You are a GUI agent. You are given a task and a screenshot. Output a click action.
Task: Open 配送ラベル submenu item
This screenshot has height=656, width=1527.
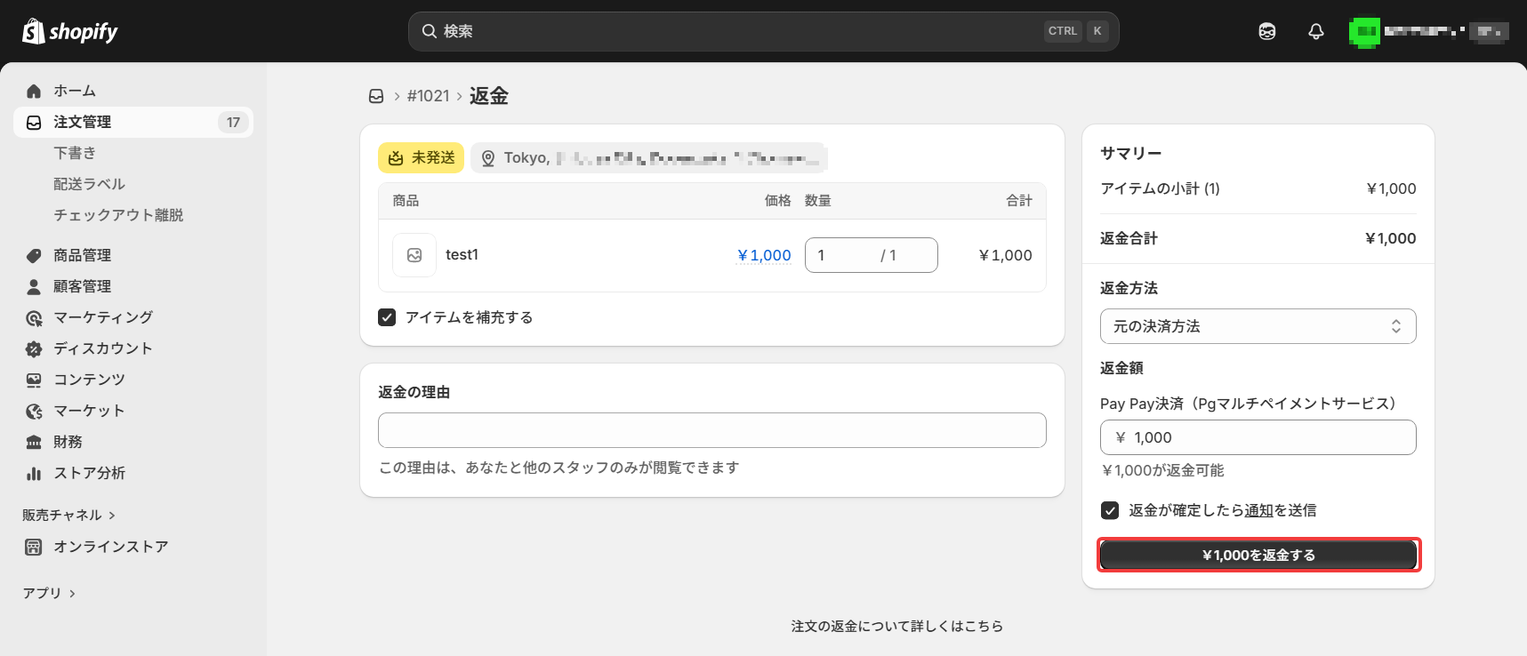[x=89, y=184]
